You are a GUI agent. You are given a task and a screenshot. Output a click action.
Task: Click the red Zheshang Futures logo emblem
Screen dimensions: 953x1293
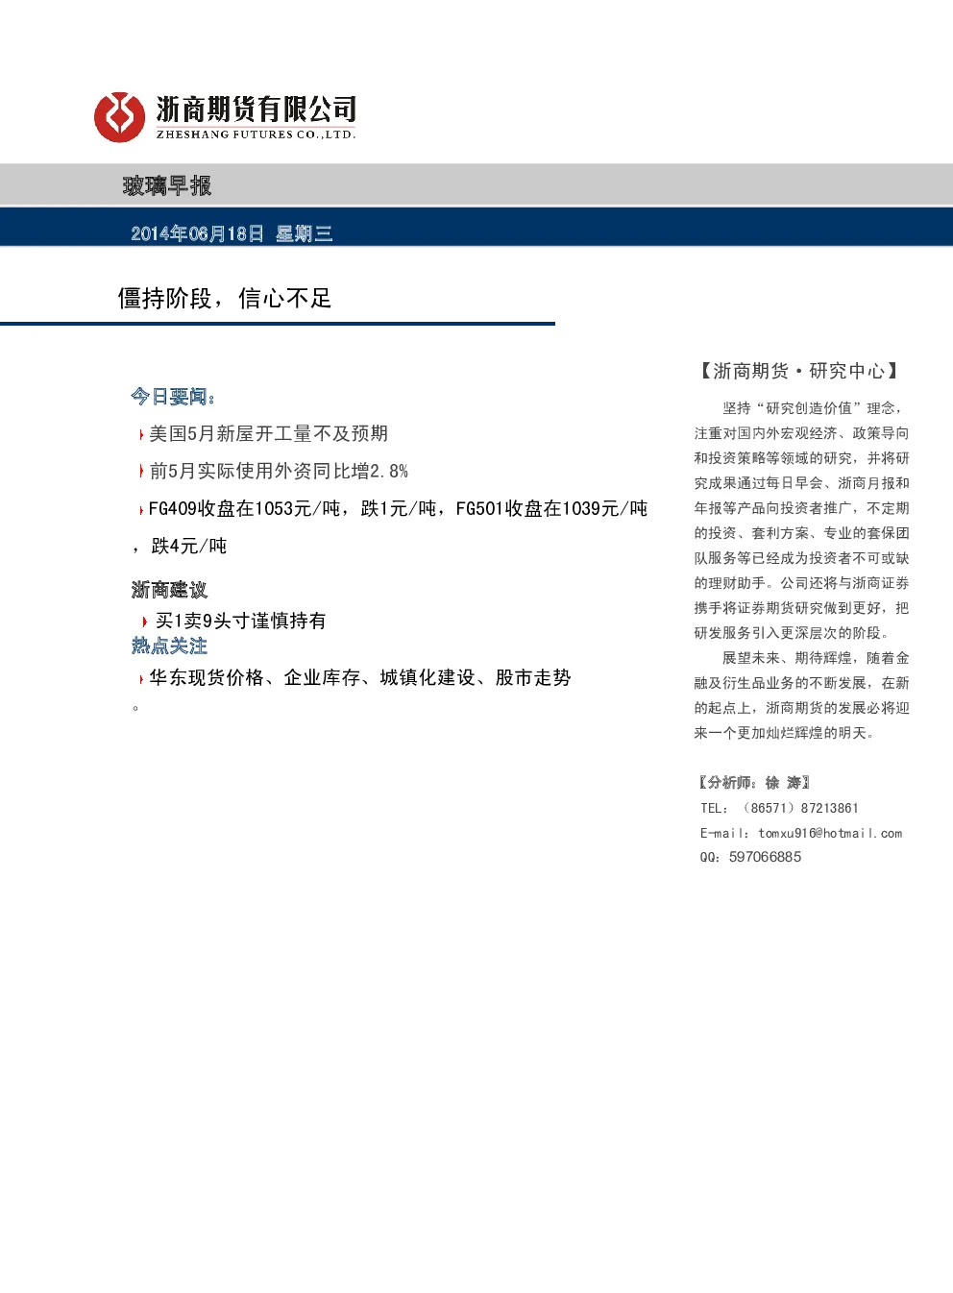coord(119,117)
